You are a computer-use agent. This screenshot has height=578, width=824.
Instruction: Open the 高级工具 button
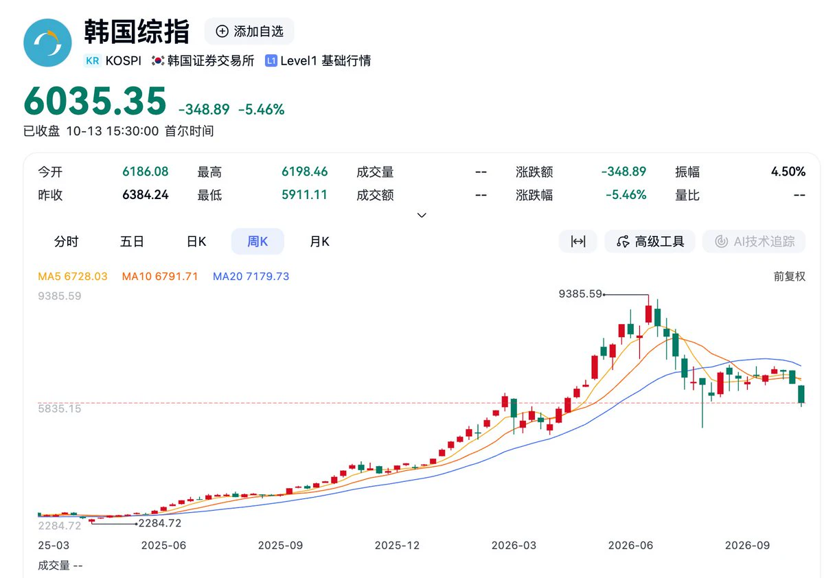click(650, 242)
